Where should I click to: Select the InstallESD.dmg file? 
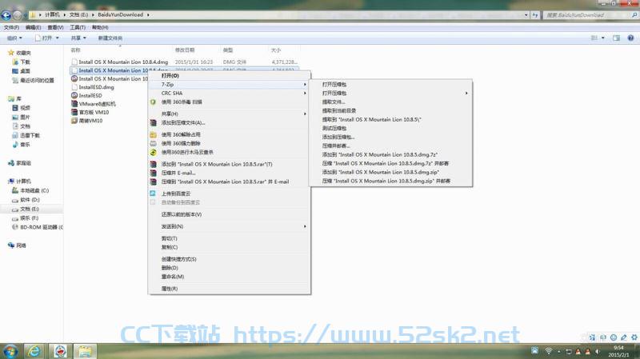point(96,87)
